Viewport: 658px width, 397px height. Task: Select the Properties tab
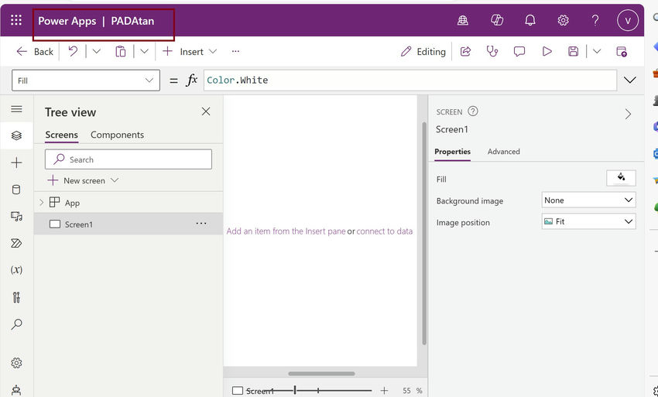452,152
